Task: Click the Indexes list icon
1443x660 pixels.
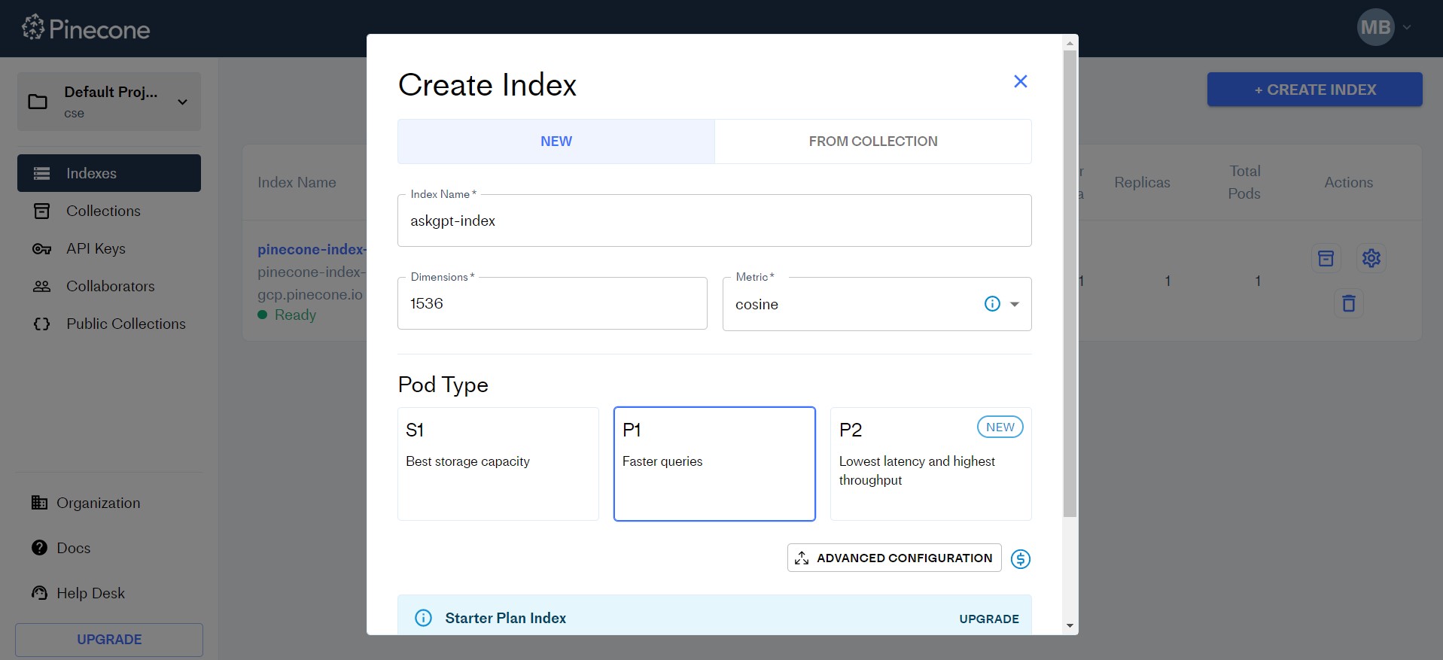Action: [x=42, y=174]
